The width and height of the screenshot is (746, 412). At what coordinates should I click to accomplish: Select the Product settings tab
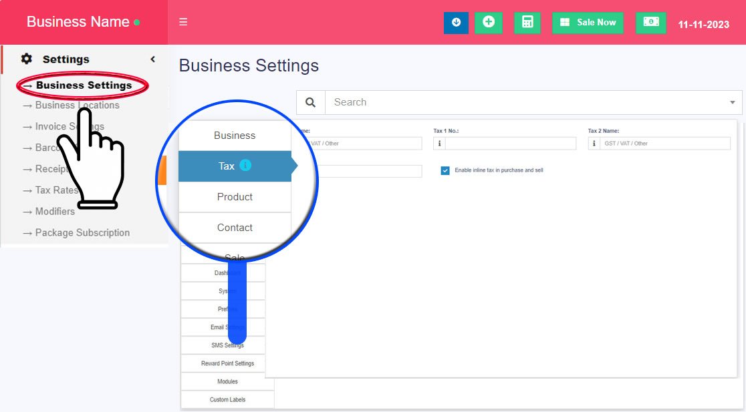(x=235, y=197)
